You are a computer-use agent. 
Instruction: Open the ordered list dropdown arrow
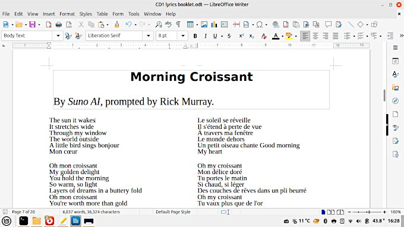367,36
